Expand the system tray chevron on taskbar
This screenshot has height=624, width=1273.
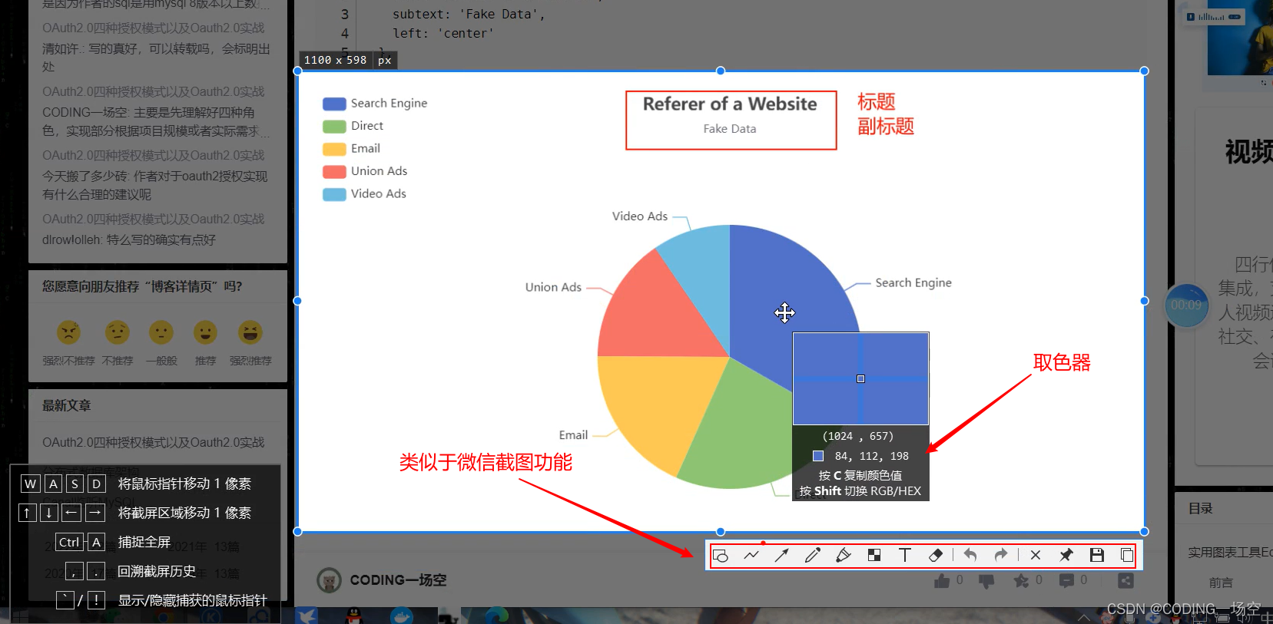1084,617
